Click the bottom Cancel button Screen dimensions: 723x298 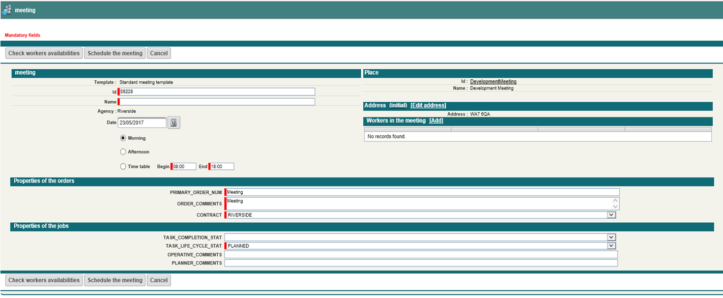159,280
